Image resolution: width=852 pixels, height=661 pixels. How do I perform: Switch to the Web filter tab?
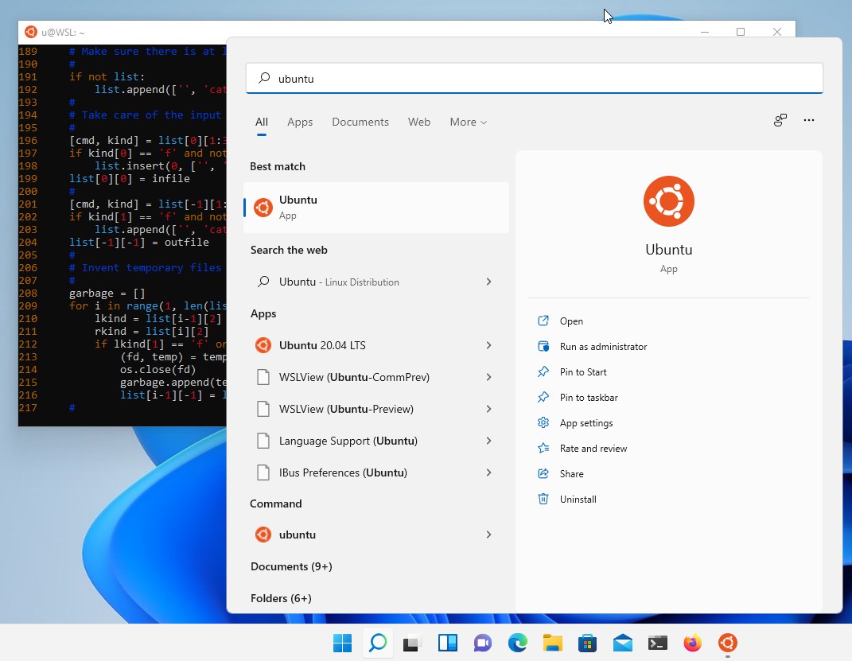click(419, 122)
